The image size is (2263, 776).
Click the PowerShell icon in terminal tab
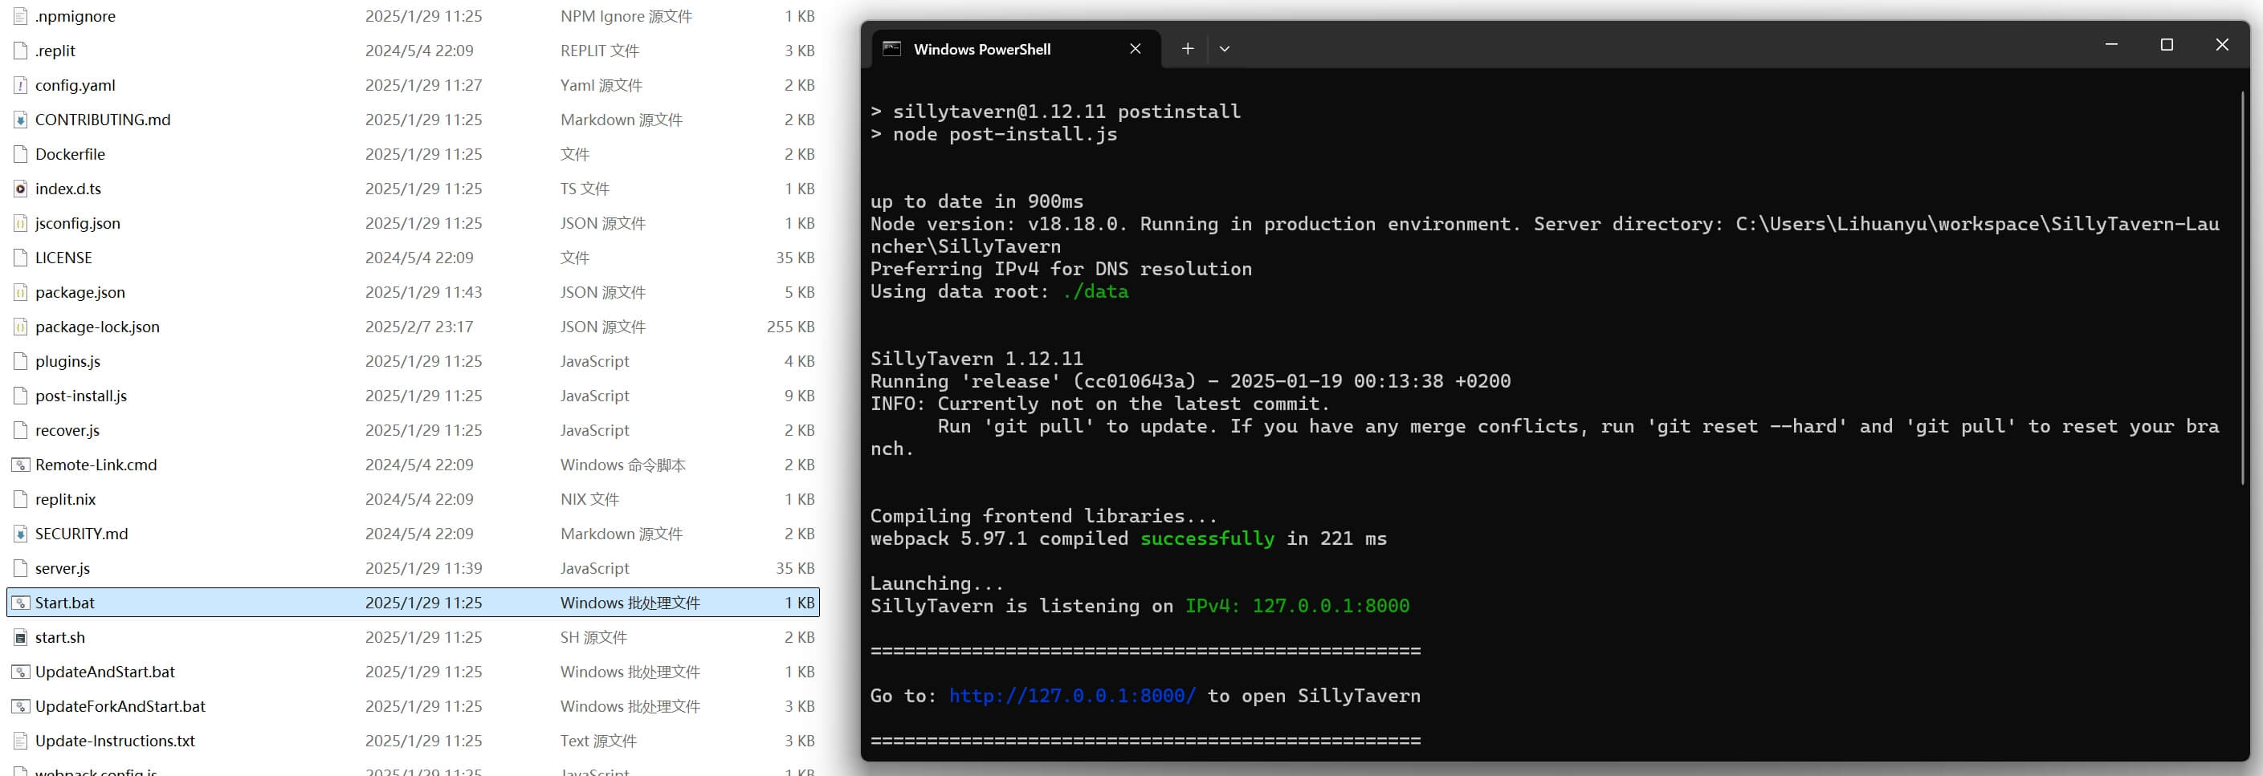coord(891,49)
